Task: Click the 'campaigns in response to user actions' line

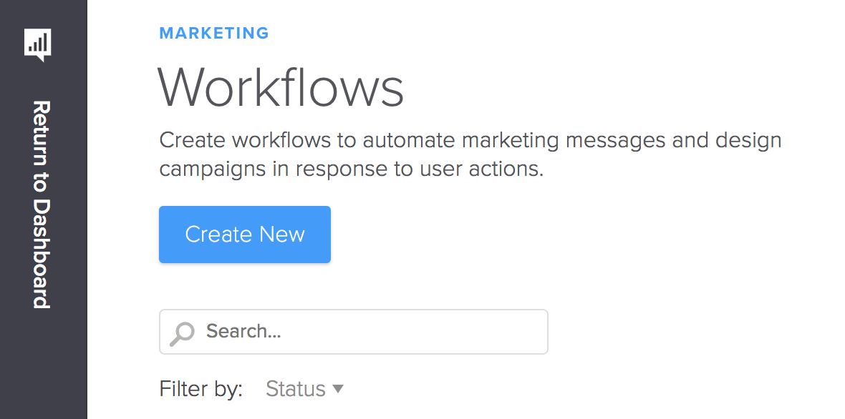Action: 352,169
